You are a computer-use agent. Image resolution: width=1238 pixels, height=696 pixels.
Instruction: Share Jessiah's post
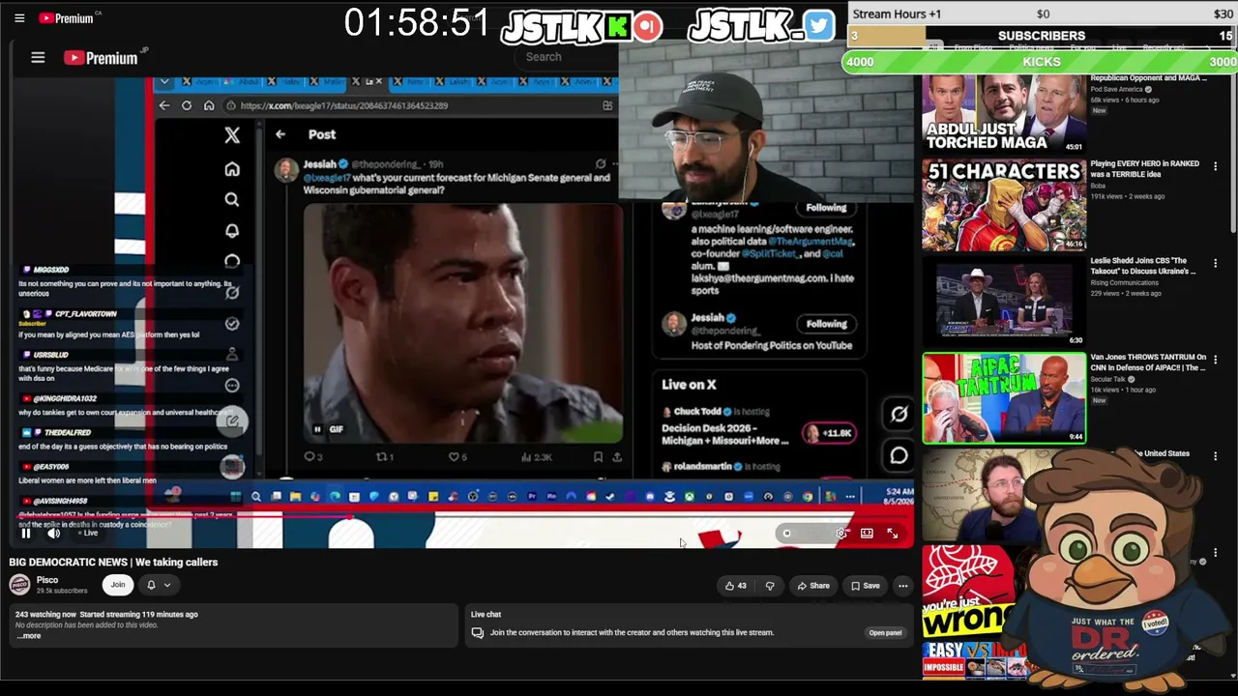coord(617,457)
